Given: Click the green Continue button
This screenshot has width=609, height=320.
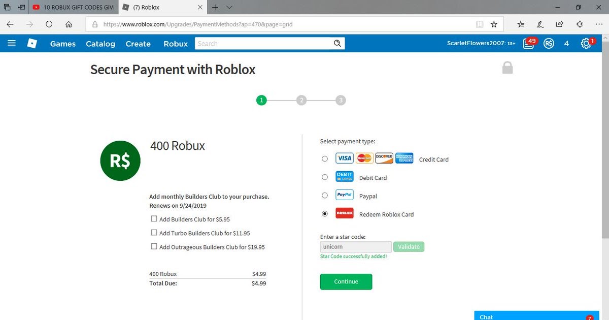Looking at the screenshot, I should (346, 281).
